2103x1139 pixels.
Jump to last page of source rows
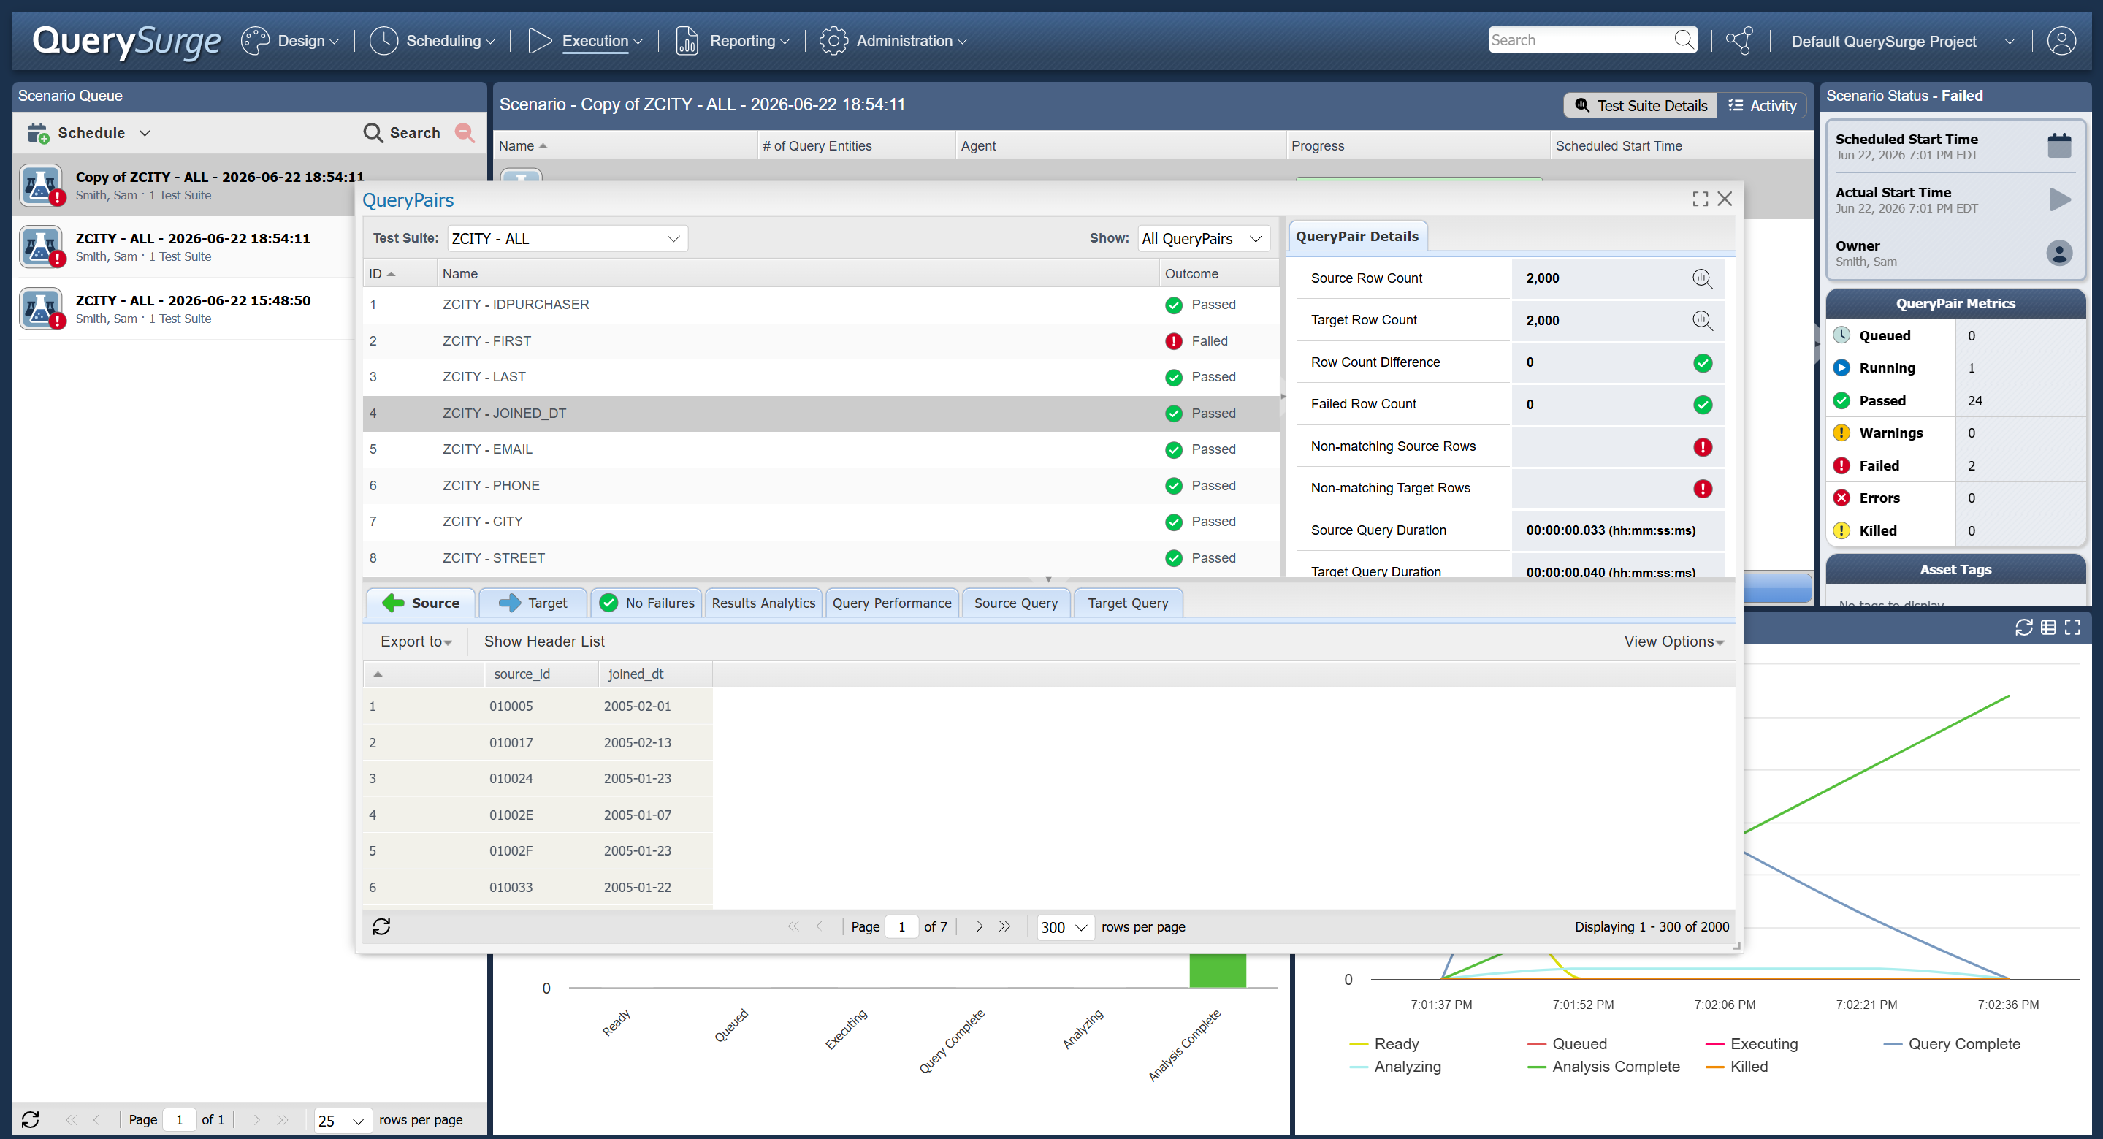point(1004,926)
